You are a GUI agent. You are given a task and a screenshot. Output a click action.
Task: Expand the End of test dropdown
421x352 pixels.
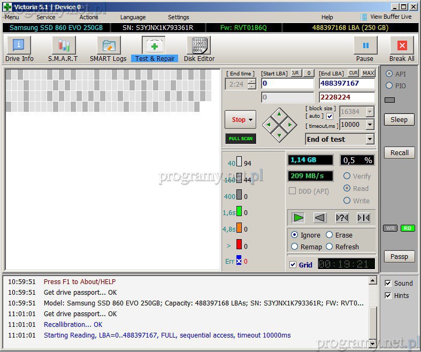tap(370, 139)
